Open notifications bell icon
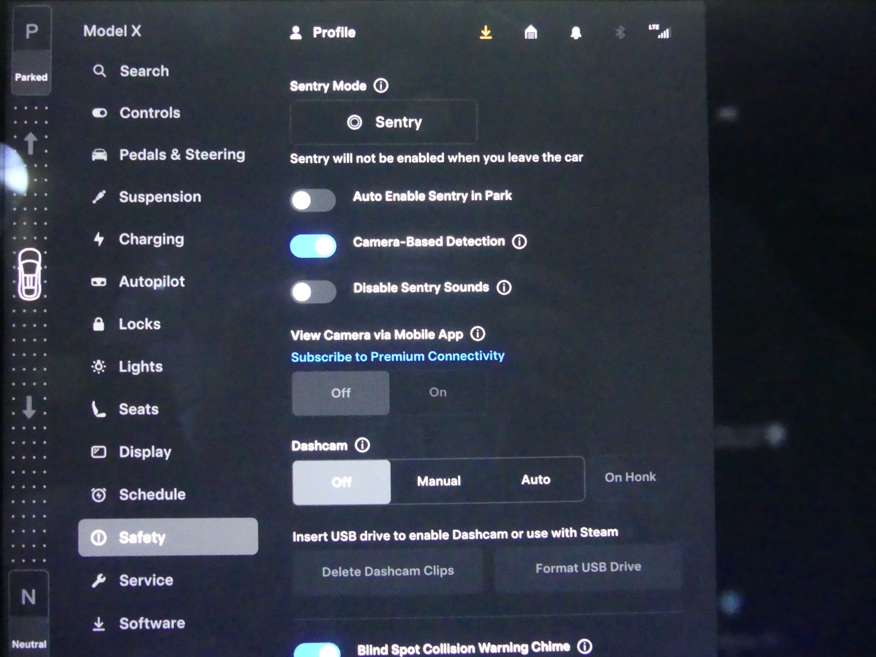Screen dimensions: 876x657 [x=575, y=33]
